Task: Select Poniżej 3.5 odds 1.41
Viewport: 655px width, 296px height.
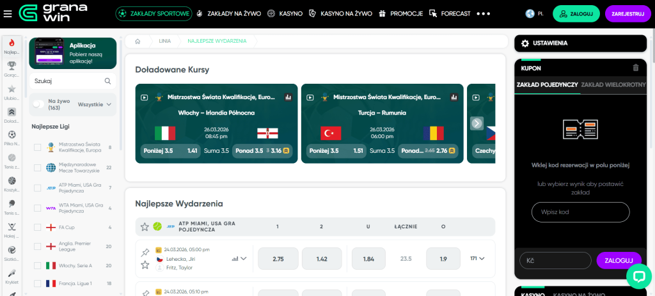Action: (x=170, y=151)
